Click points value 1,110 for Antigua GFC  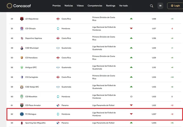(154, 67)
